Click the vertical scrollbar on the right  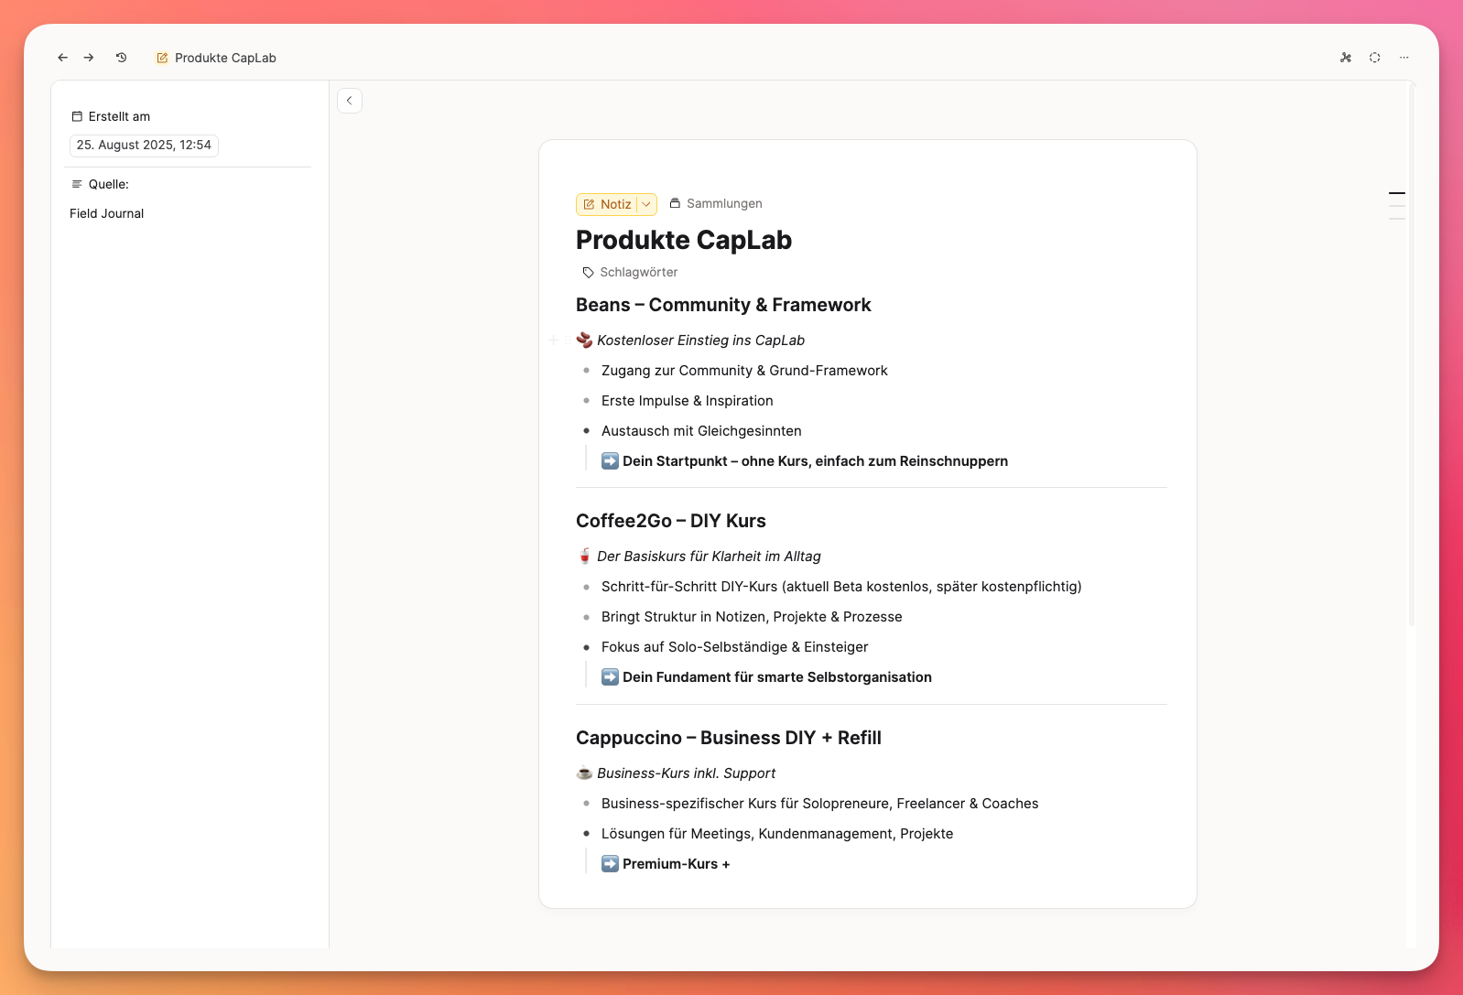point(1411,366)
